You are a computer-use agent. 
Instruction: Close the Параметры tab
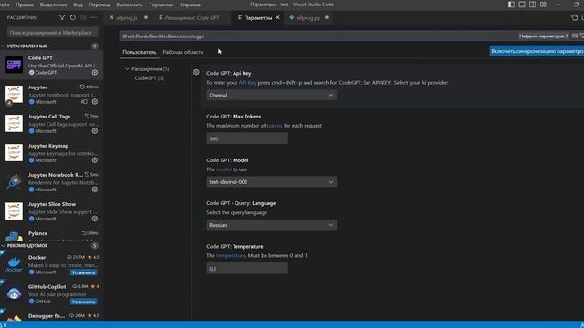point(277,17)
